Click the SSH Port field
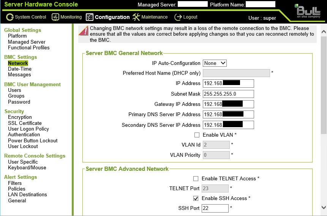 (x=215, y=208)
